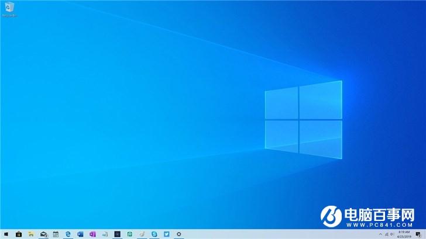Open Twitter from the taskbar
The image size is (426, 239).
tap(167, 234)
